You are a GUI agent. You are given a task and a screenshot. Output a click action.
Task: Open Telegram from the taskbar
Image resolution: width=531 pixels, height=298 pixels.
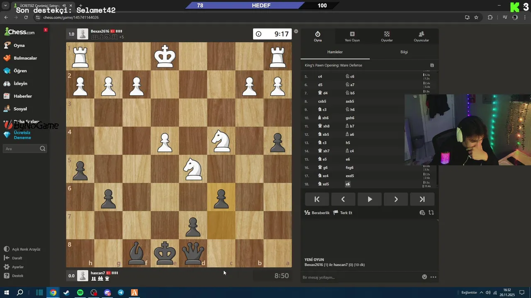pos(121,293)
